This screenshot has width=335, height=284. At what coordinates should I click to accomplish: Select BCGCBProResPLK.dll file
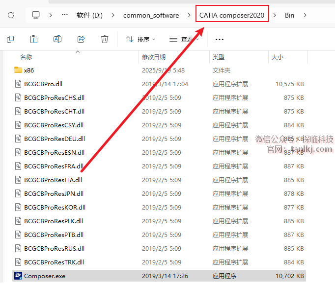click(54, 221)
